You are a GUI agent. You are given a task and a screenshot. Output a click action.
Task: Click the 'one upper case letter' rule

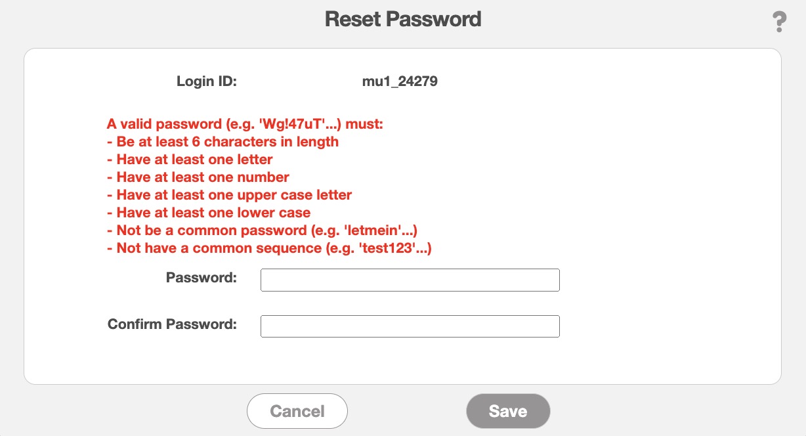tap(234, 195)
